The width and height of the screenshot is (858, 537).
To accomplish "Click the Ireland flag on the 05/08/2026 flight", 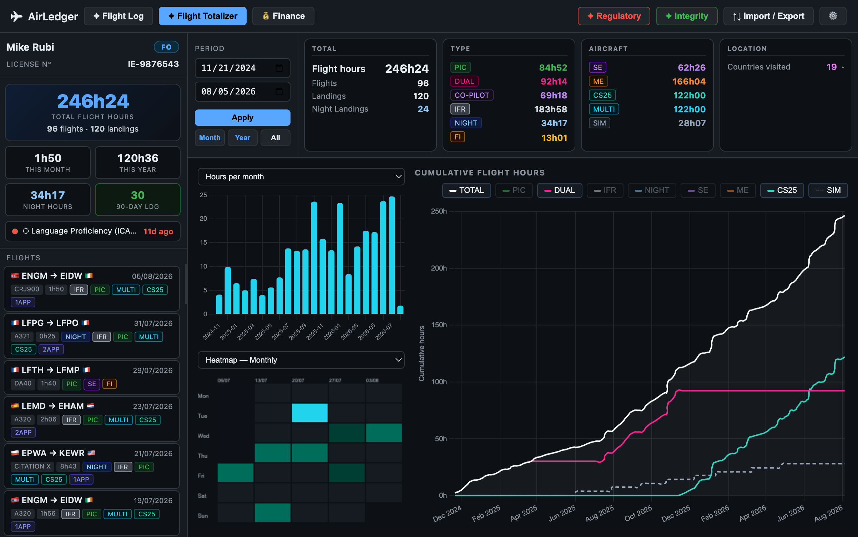I will pos(89,276).
